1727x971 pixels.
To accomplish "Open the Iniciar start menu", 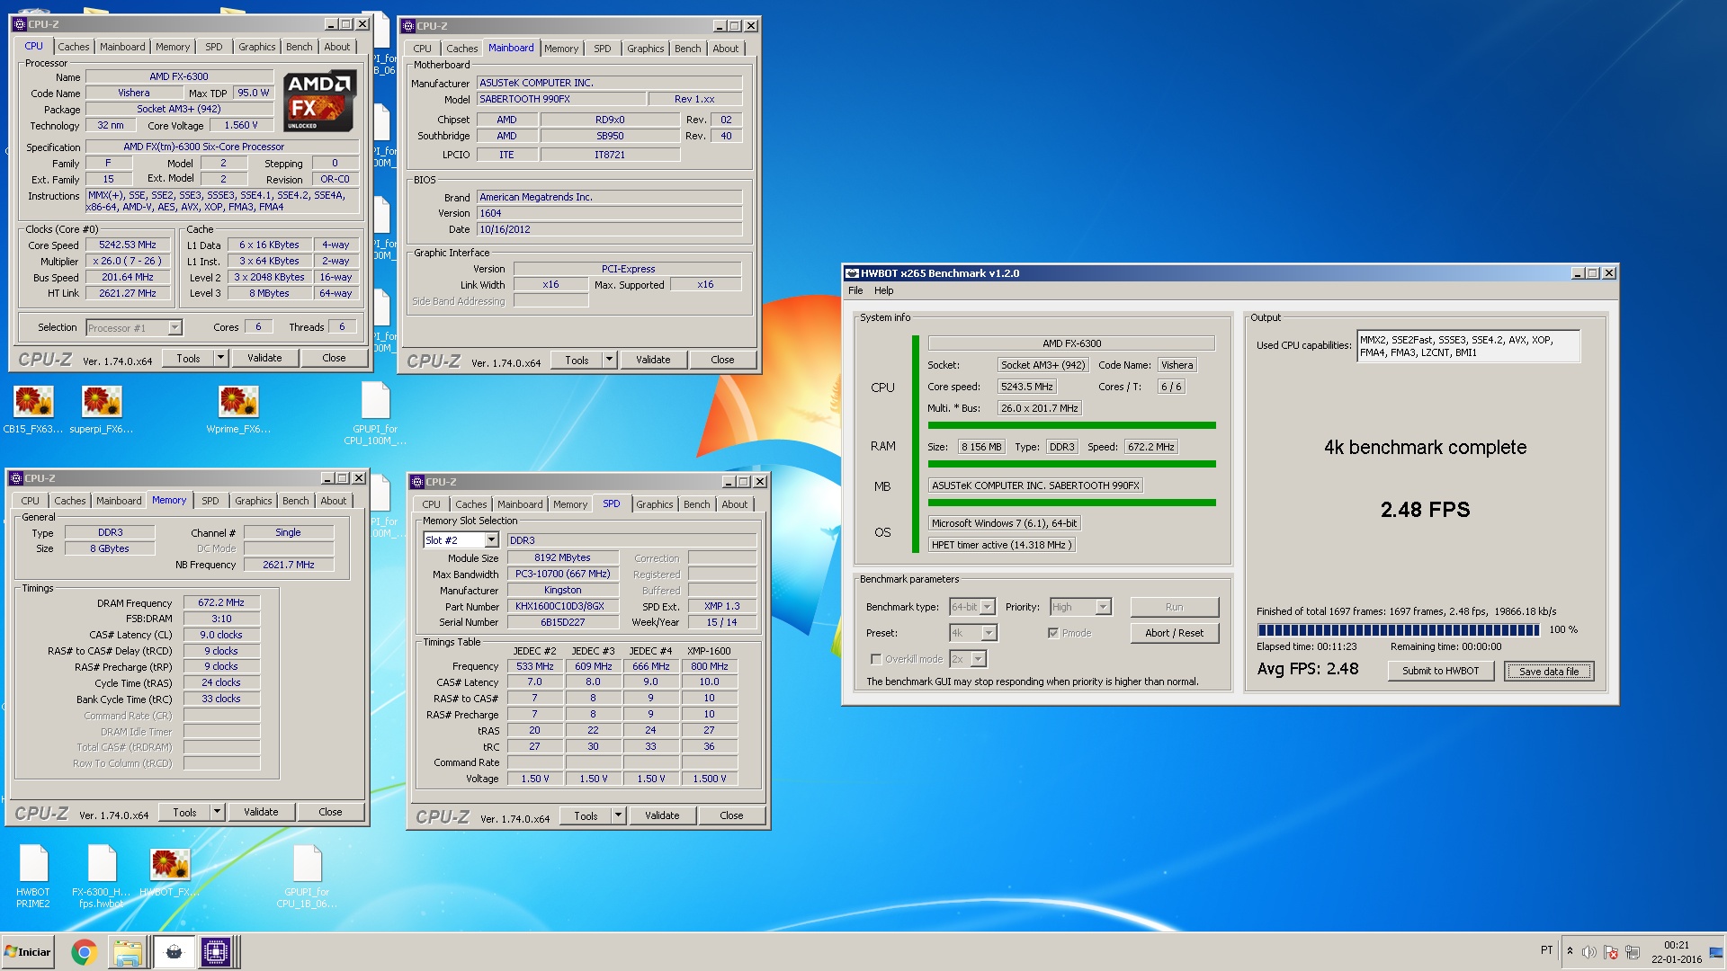I will 28,951.
